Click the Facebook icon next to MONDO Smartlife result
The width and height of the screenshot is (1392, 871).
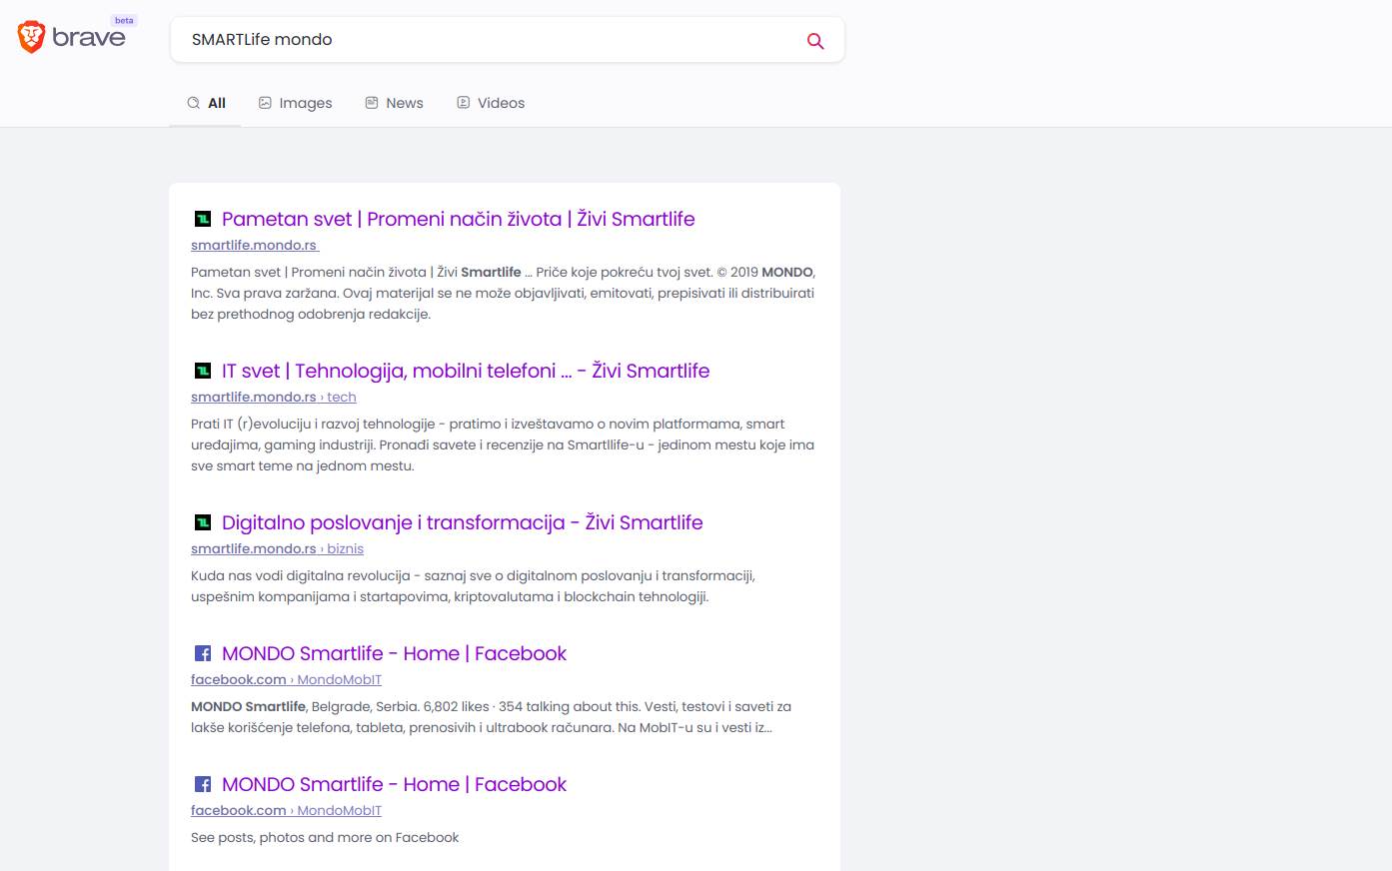(203, 653)
